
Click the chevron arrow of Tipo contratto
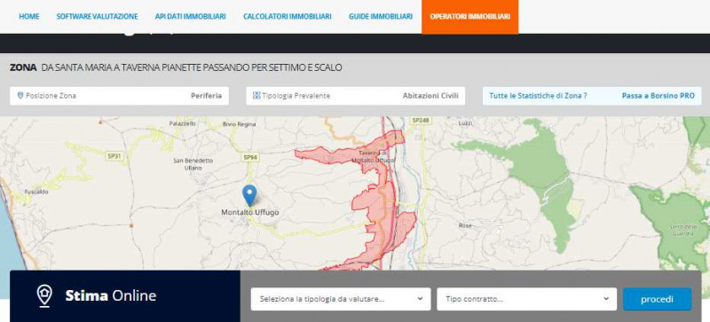606,299
